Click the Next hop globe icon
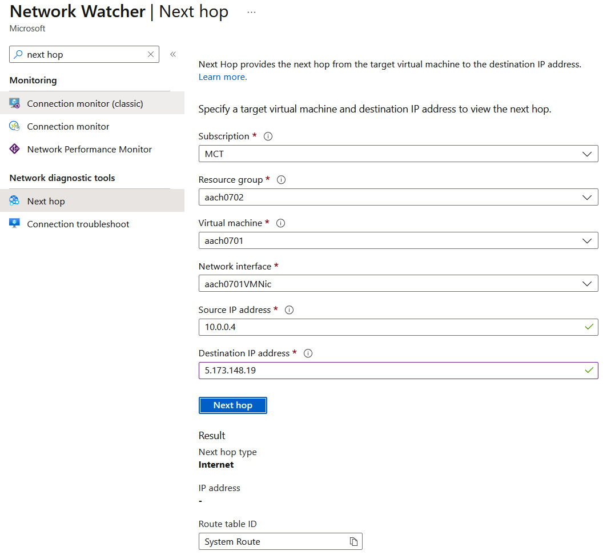Image resolution: width=607 pixels, height=555 pixels. point(15,201)
